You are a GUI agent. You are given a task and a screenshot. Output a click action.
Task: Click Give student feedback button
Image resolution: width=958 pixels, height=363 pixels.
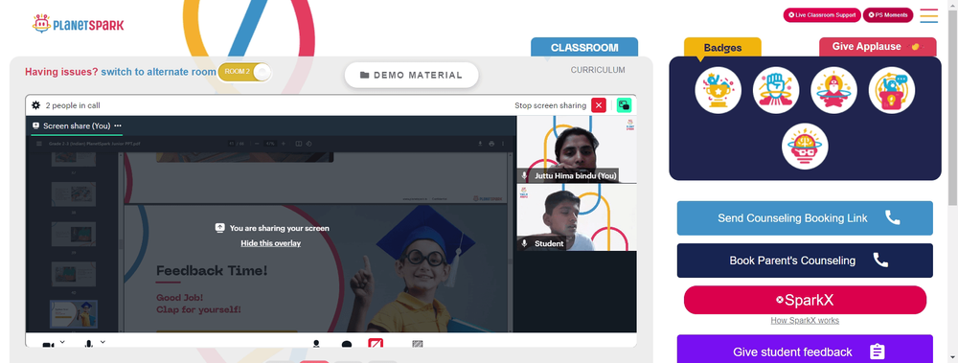(805, 350)
